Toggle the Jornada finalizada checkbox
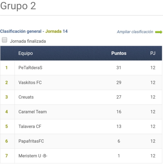This screenshot has width=163, height=164. pyautogui.click(x=4, y=40)
